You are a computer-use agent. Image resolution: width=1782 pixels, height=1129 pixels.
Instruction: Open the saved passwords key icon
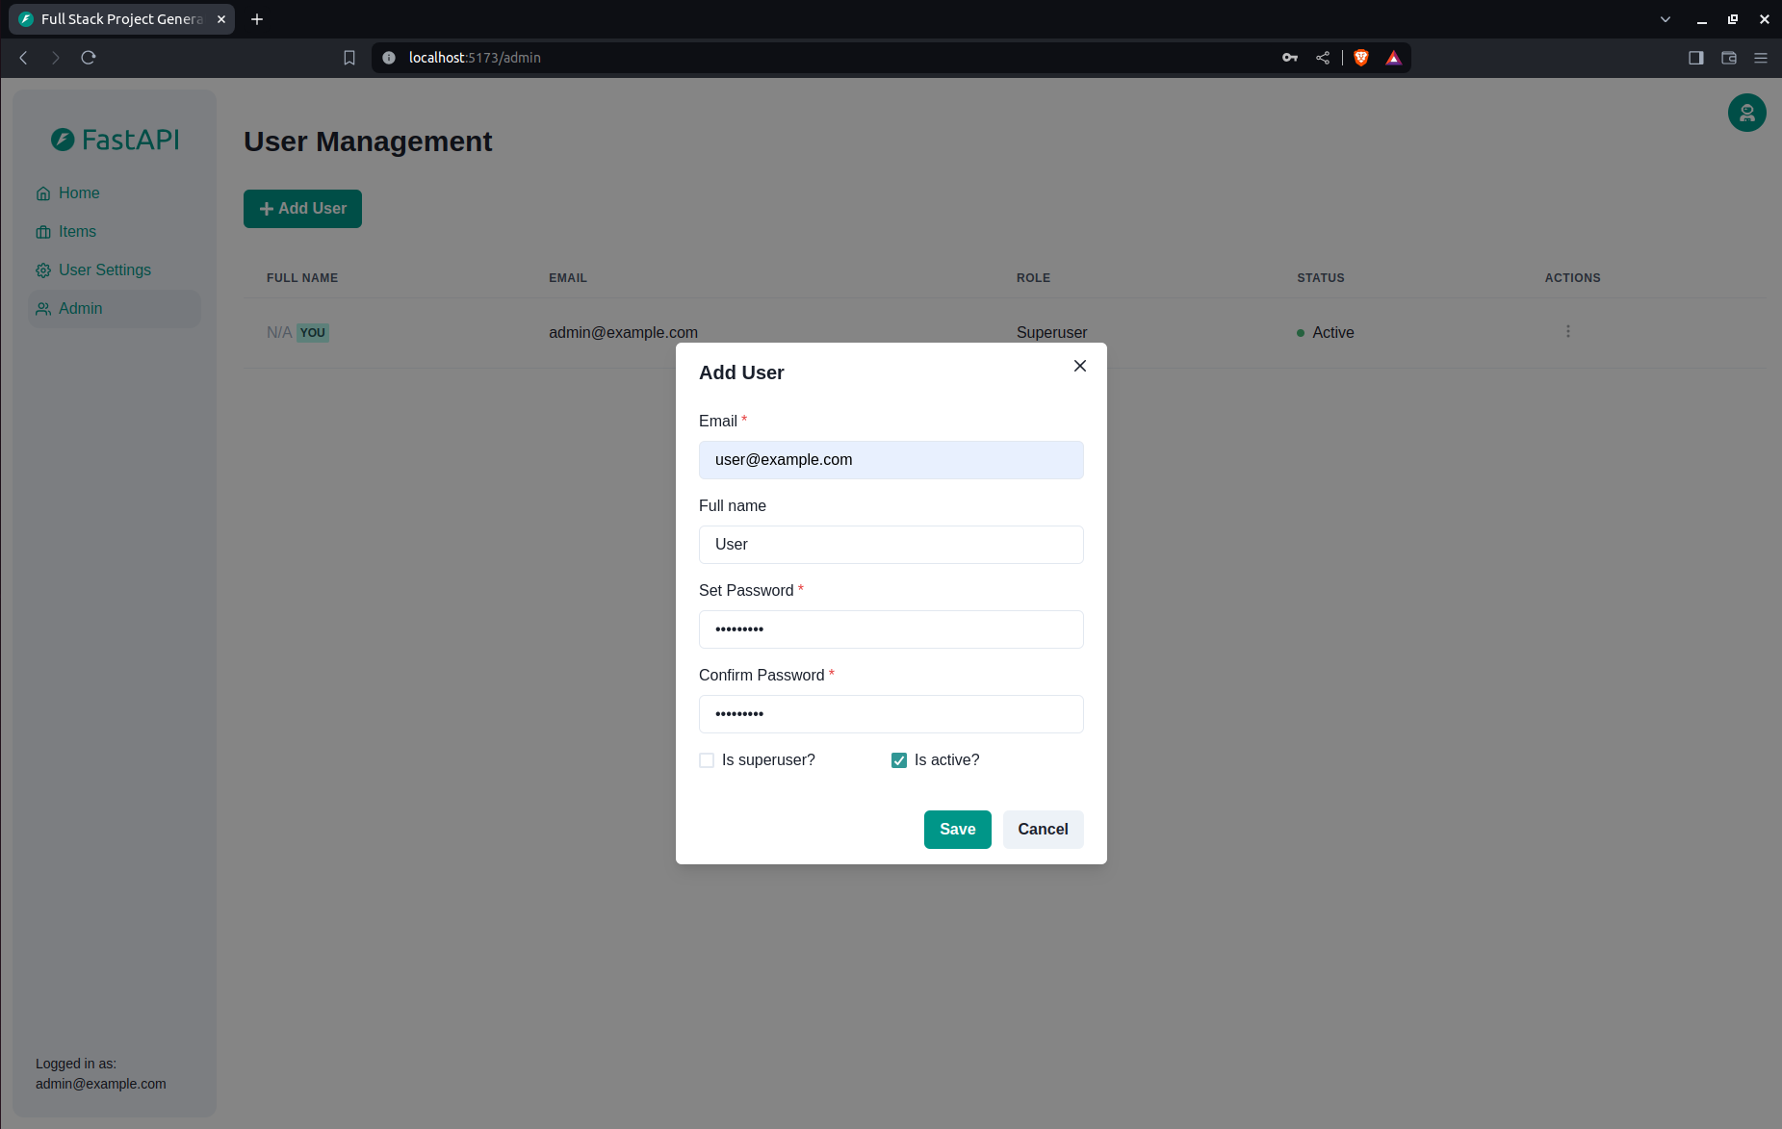tap(1289, 58)
